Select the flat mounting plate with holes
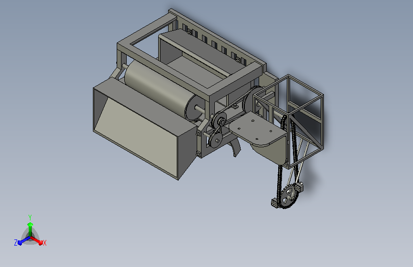The width and height of the screenshot is (413, 267). click(258, 128)
